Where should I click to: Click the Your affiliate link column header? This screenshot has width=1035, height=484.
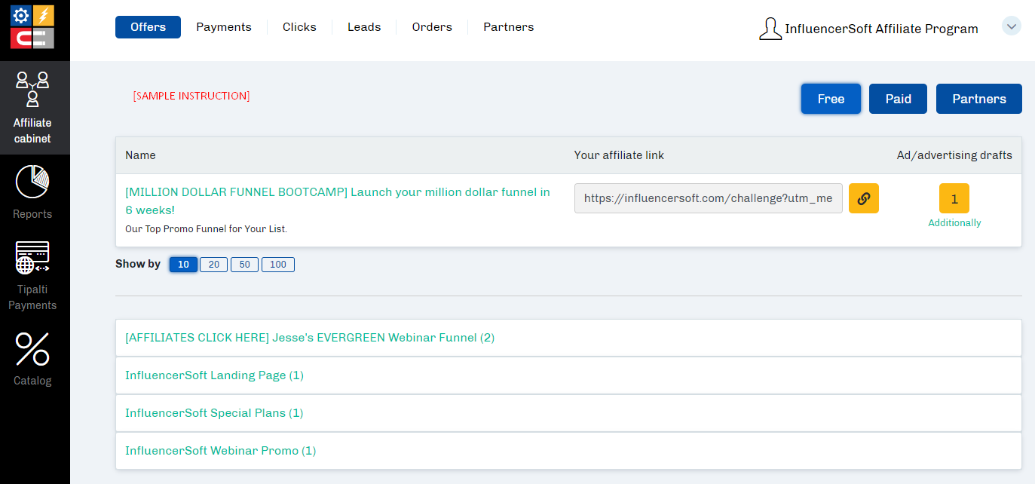click(619, 155)
